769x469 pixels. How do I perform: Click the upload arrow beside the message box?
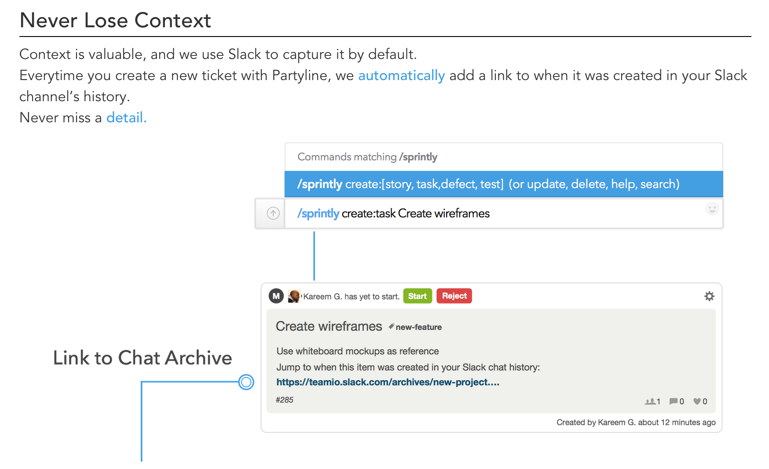pos(273,213)
